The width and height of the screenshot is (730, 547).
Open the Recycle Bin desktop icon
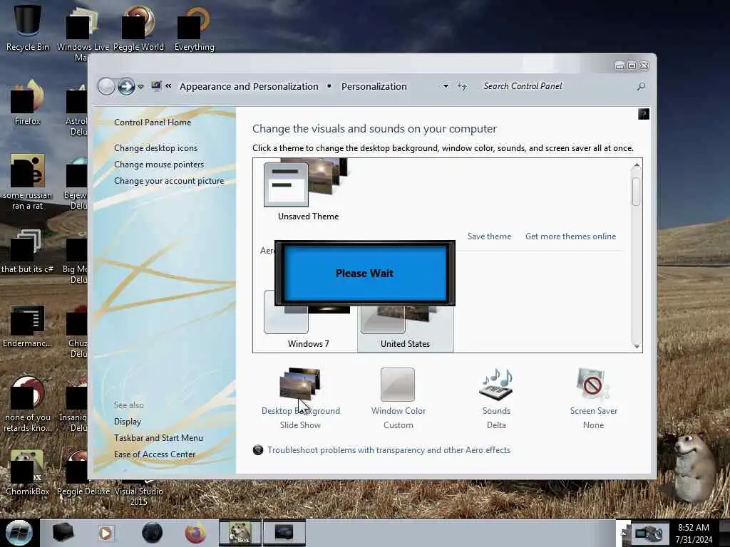27,27
